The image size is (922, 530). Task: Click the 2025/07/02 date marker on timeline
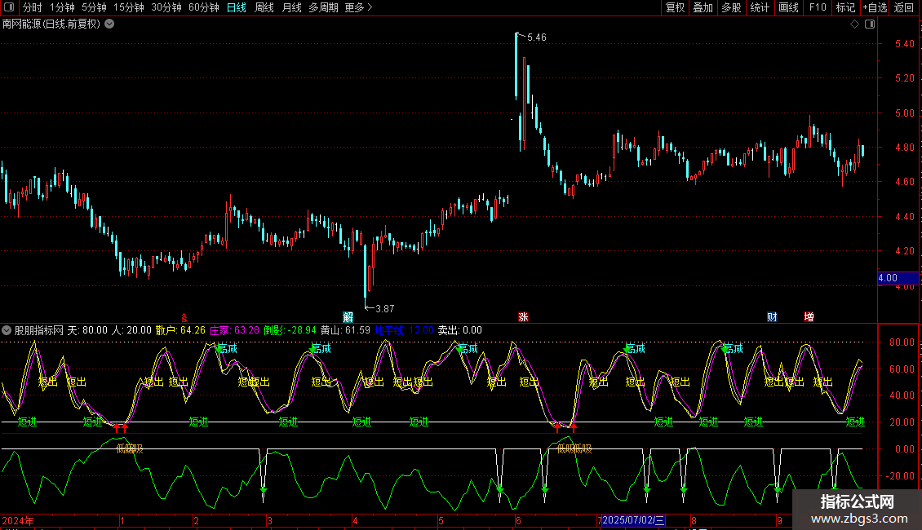pyautogui.click(x=634, y=520)
